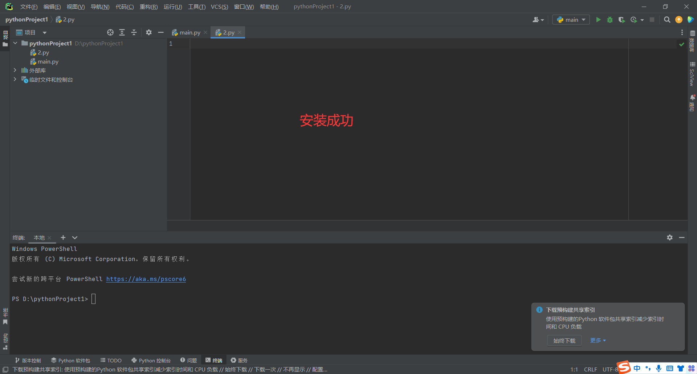Viewport: 697px width, 374px height.
Task: Toggle the TODO tool window
Action: 111,360
